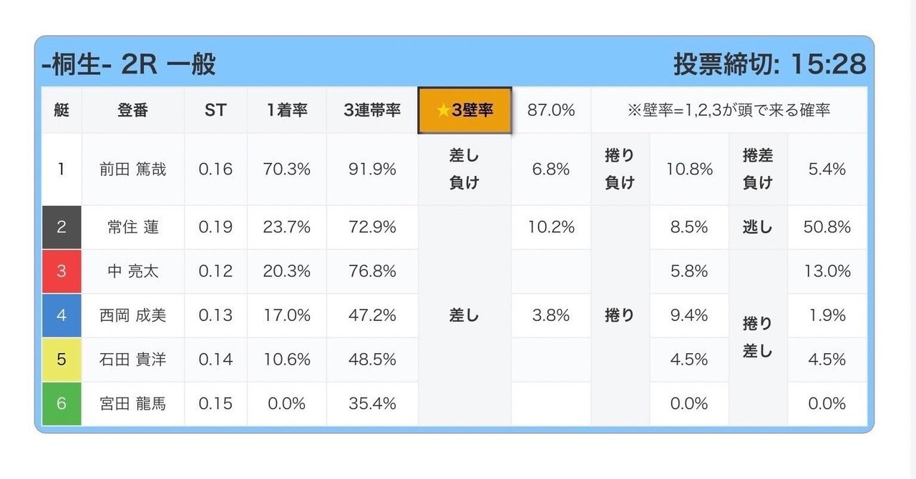
Task: Click the 登番 column header
Action: pos(133,110)
